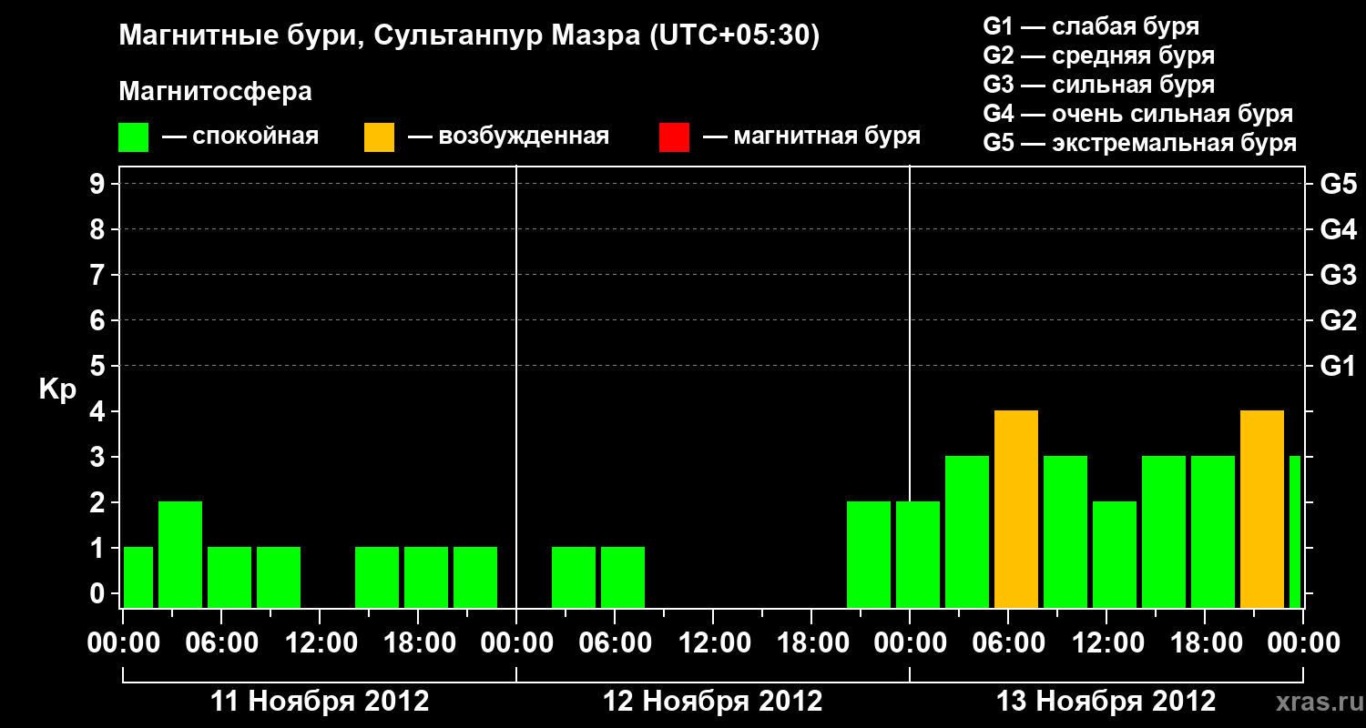Click the '— возбужденная' legend label
Screen dimensions: 1366x728
[508, 137]
